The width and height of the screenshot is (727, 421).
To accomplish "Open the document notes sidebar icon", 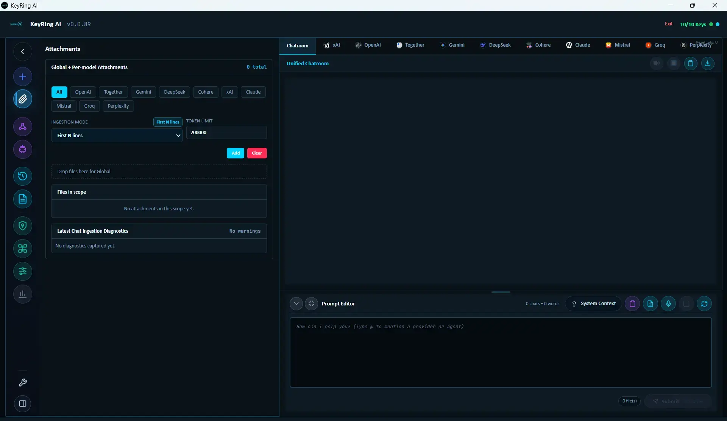I will 23,199.
